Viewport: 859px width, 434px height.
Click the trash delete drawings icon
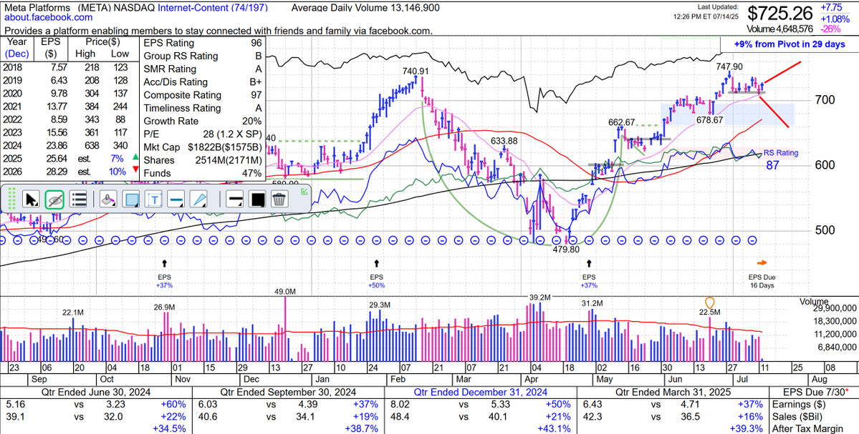click(x=279, y=199)
